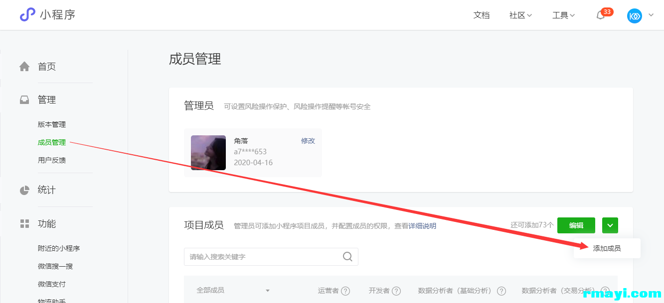
Task: Open 微信支付 in sidebar
Action: (x=52, y=284)
